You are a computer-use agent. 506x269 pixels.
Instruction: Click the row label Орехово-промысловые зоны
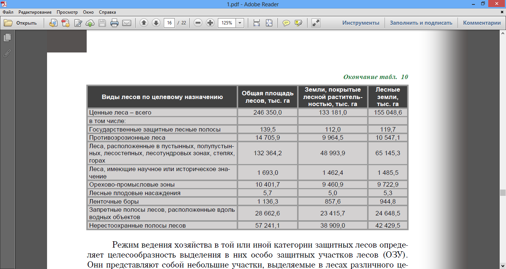pos(132,184)
